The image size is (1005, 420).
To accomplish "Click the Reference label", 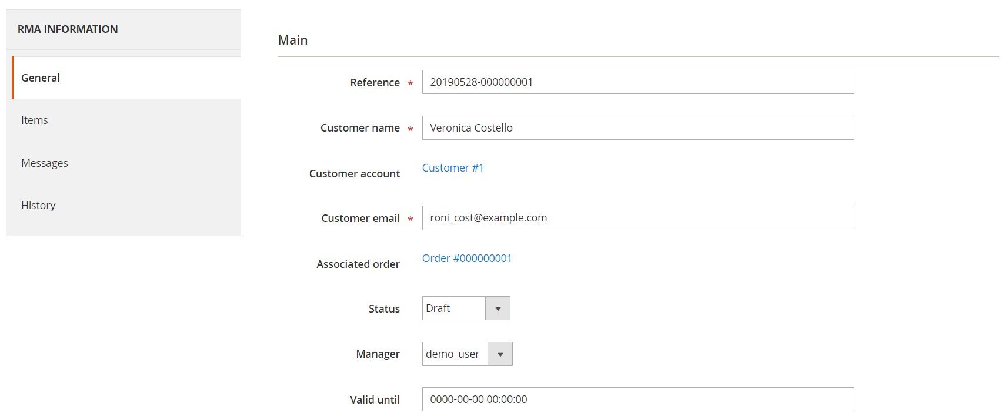I will (x=375, y=83).
